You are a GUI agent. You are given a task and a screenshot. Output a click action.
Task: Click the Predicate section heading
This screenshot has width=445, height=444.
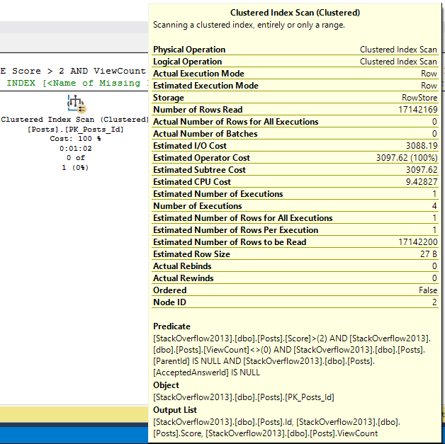171,326
